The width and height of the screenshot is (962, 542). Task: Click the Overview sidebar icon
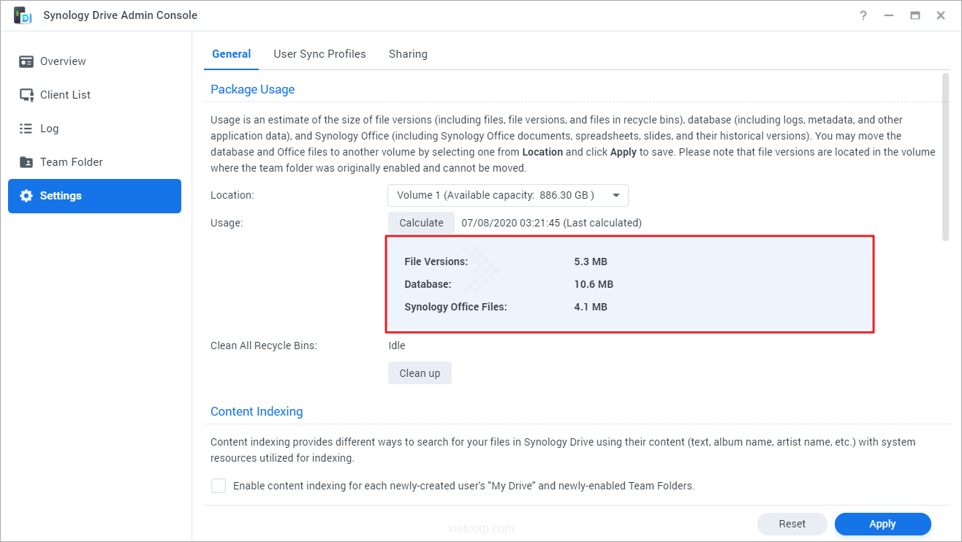click(x=26, y=61)
